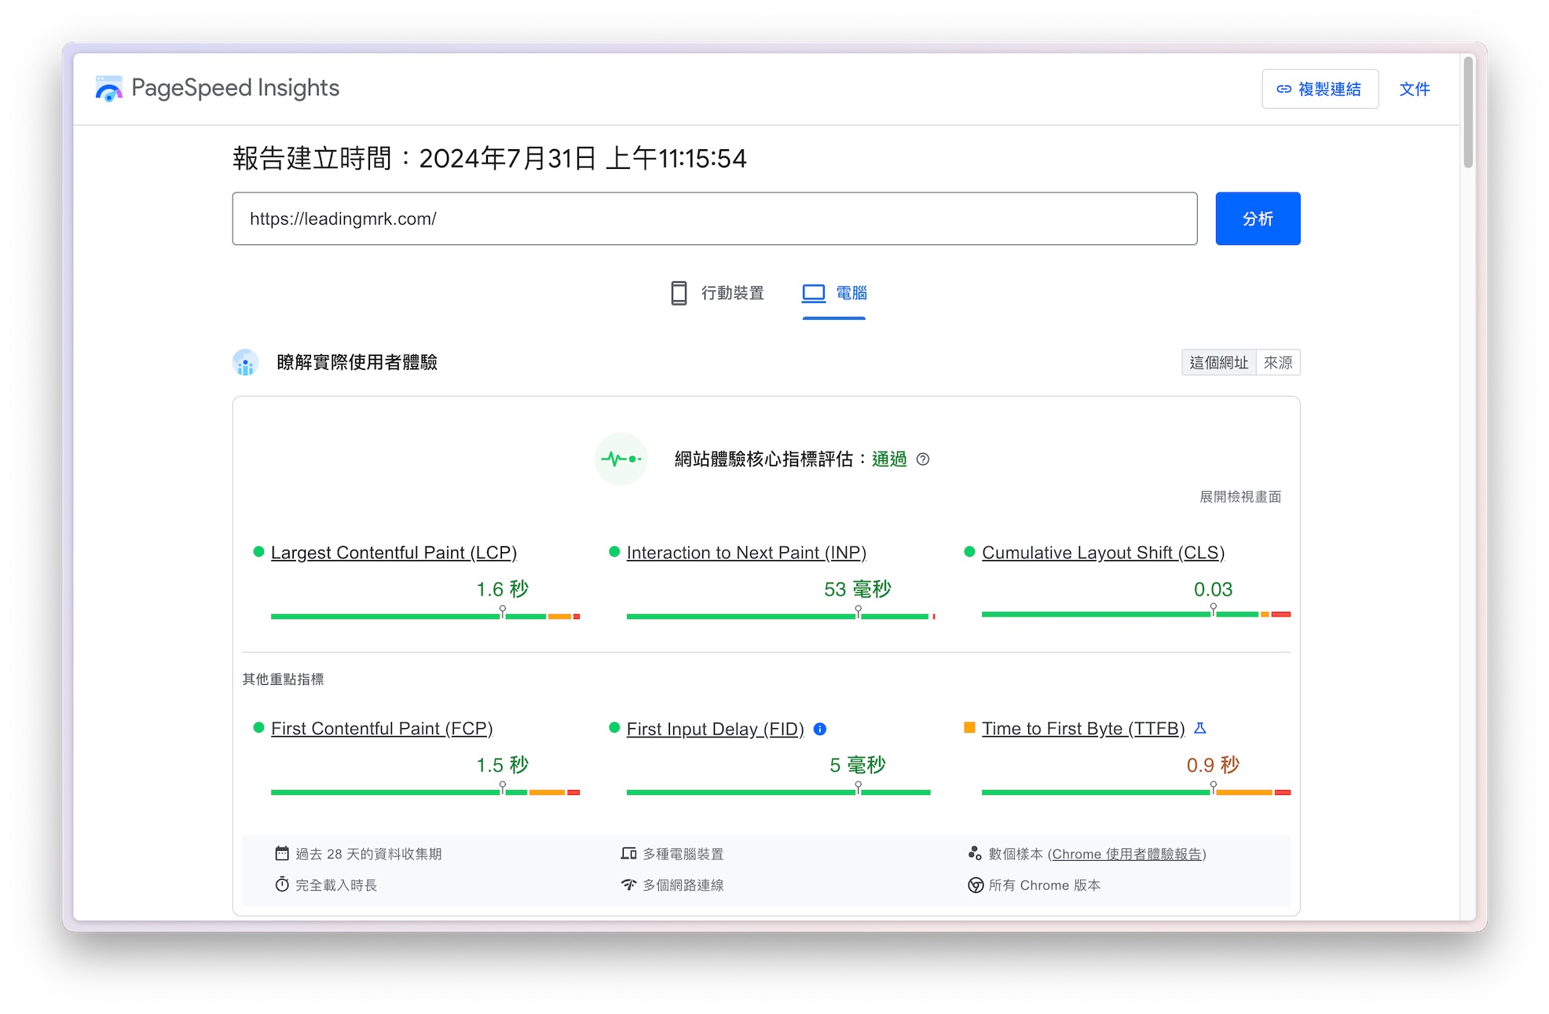Click the laptop icon for 電腦
Screen dimensions: 1549x1014
pyautogui.click(x=814, y=293)
